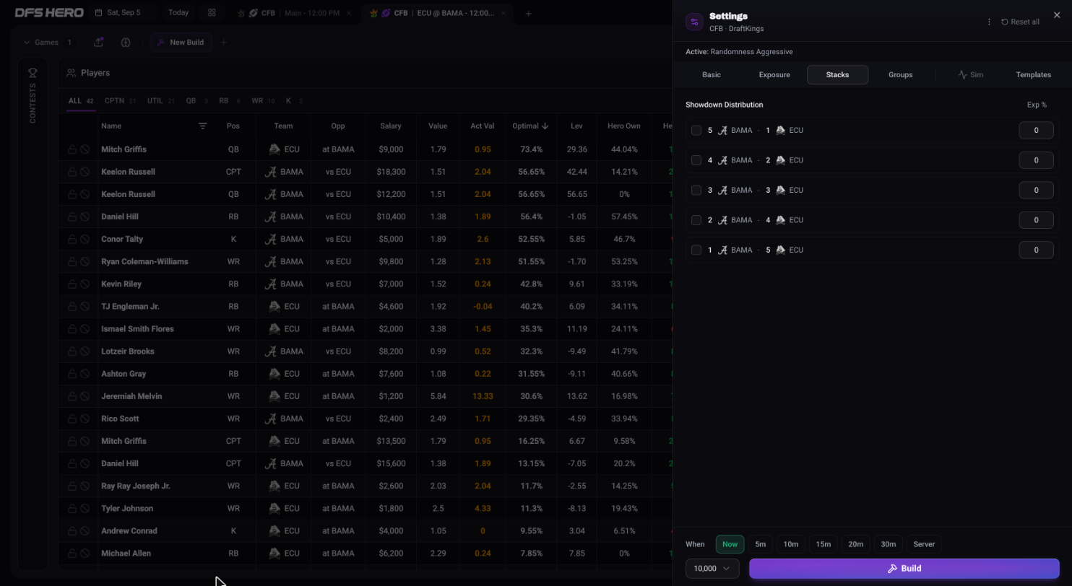Click the lock icon next to Mitch Griffis QB
The width and height of the screenshot is (1072, 586).
click(72, 149)
